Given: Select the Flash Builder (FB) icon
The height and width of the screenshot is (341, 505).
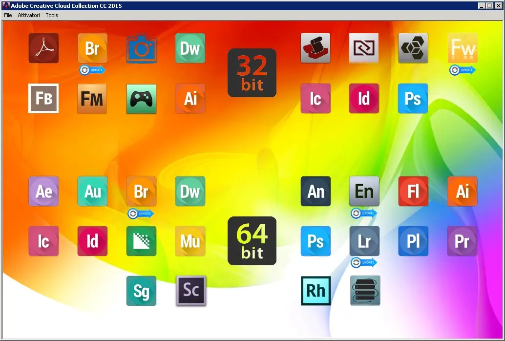Looking at the screenshot, I should click(x=43, y=98).
